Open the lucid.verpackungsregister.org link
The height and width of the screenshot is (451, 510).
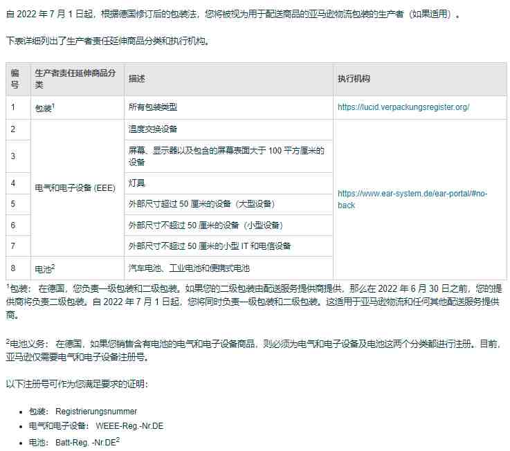tap(403, 107)
